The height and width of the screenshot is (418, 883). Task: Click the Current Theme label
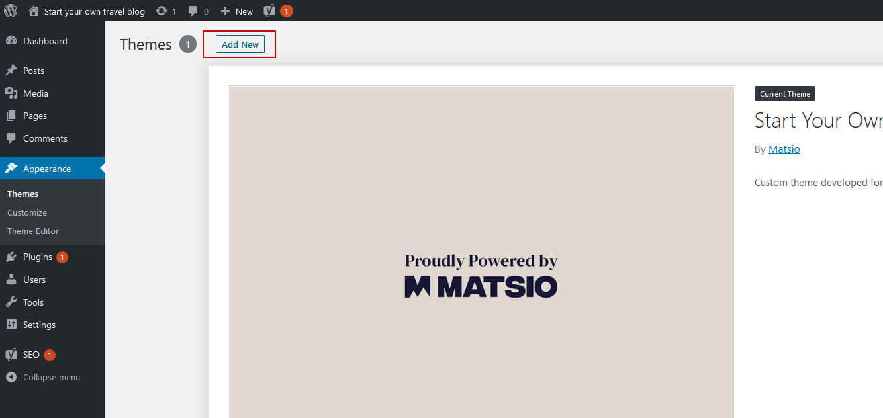[x=785, y=94]
